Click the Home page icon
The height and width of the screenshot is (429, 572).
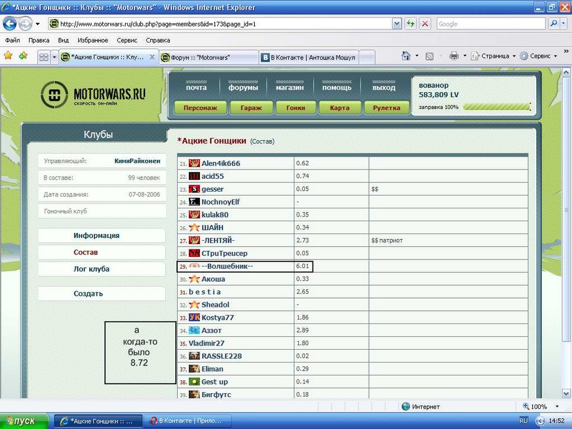[x=406, y=56]
